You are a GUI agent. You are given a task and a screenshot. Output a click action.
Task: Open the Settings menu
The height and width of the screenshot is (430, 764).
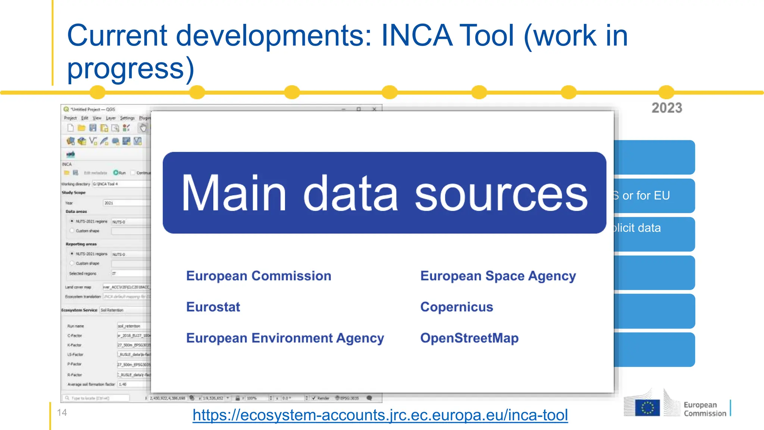click(x=127, y=118)
